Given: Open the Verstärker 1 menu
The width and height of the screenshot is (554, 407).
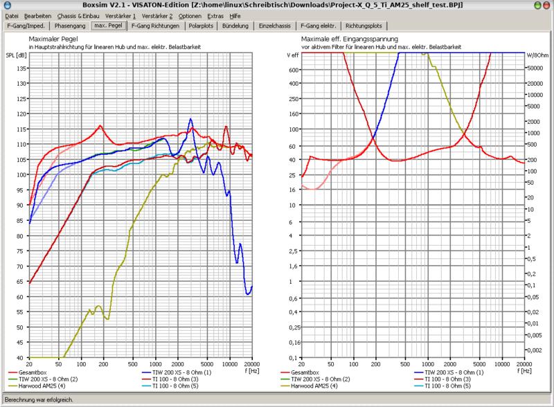Looking at the screenshot, I should pyautogui.click(x=120, y=16).
